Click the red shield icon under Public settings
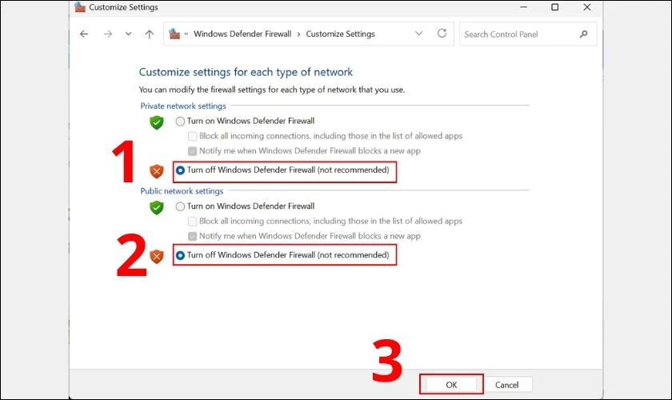 click(157, 256)
